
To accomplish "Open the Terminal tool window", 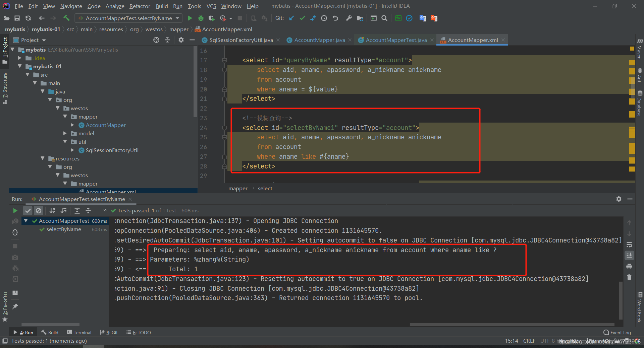I will tap(79, 333).
